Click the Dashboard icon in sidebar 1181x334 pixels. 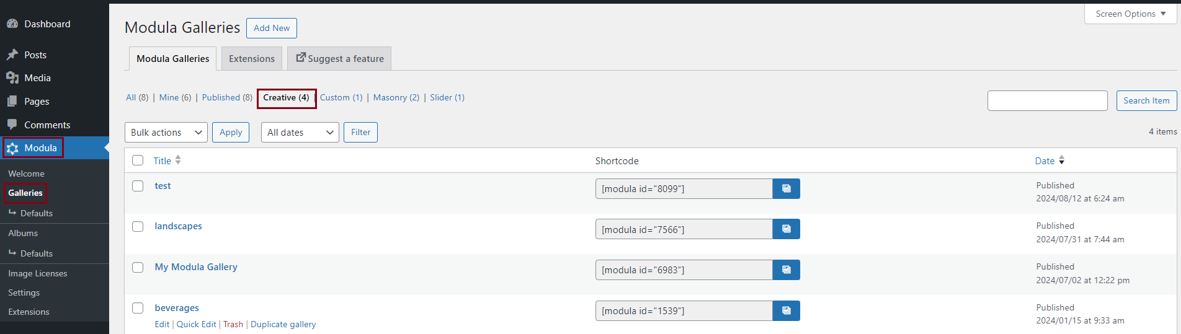pyautogui.click(x=12, y=24)
